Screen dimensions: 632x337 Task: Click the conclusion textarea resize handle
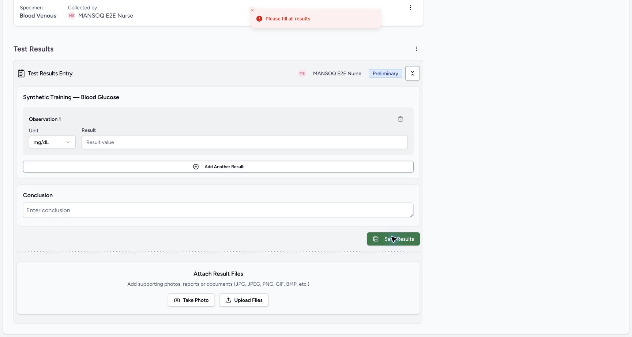click(411, 216)
